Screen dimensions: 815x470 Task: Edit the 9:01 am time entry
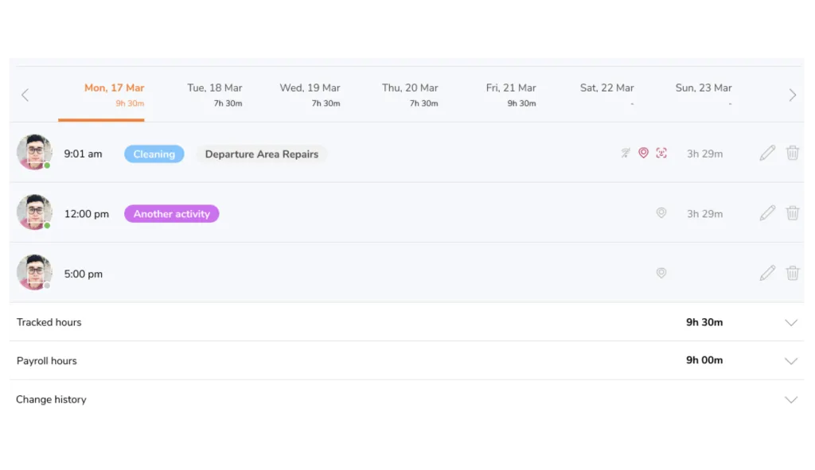pos(767,153)
